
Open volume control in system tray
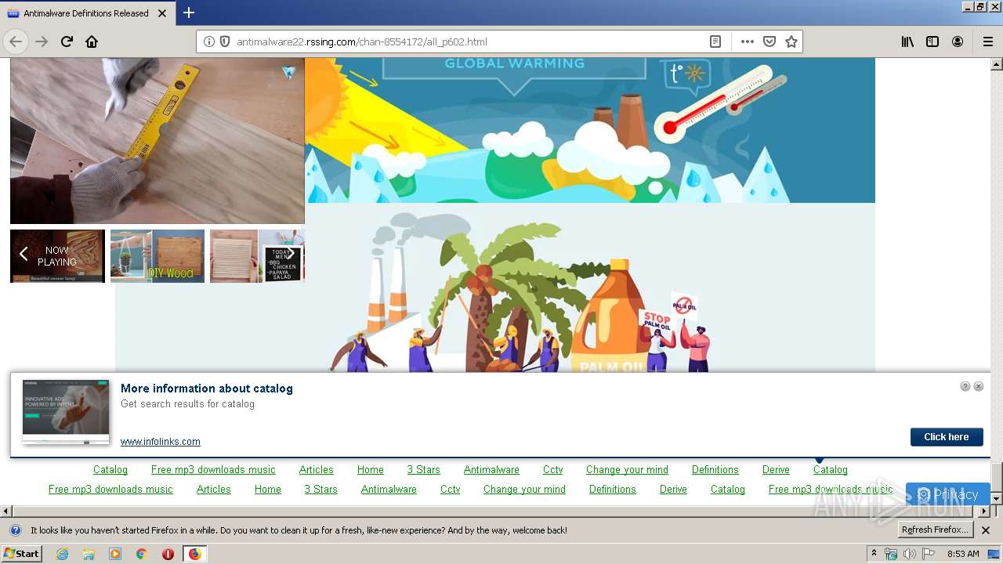coord(909,554)
